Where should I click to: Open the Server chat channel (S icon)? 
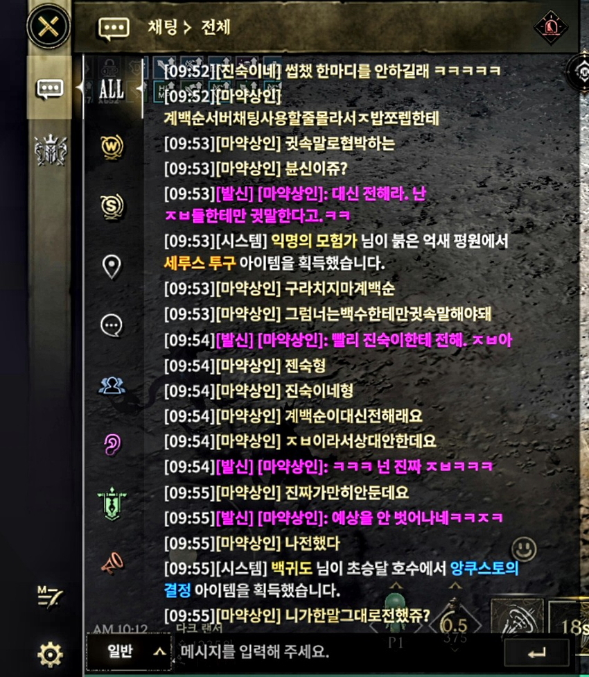click(112, 207)
